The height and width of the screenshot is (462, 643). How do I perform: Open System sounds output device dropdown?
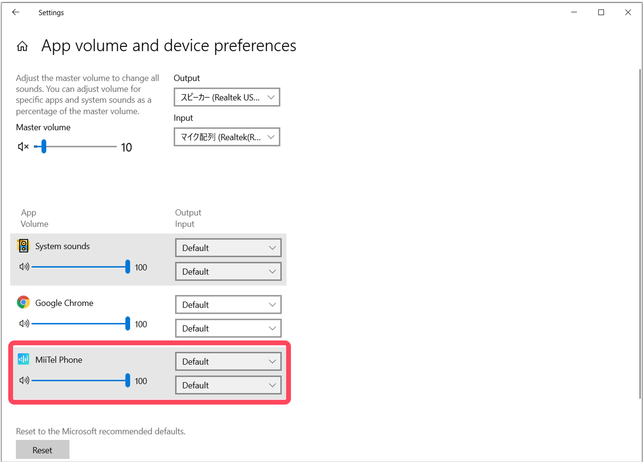228,248
